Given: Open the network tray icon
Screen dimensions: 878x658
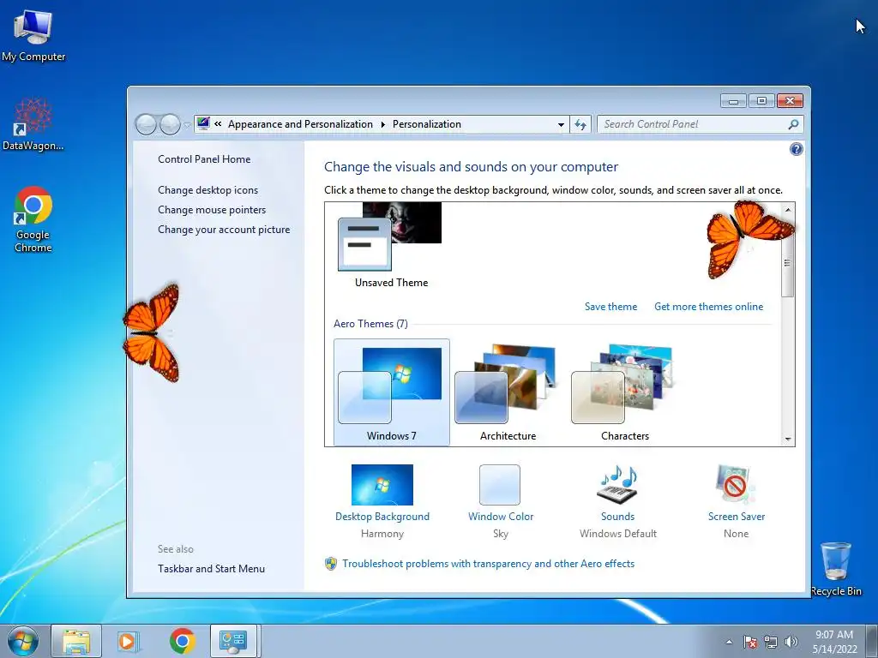Looking at the screenshot, I should (x=771, y=642).
